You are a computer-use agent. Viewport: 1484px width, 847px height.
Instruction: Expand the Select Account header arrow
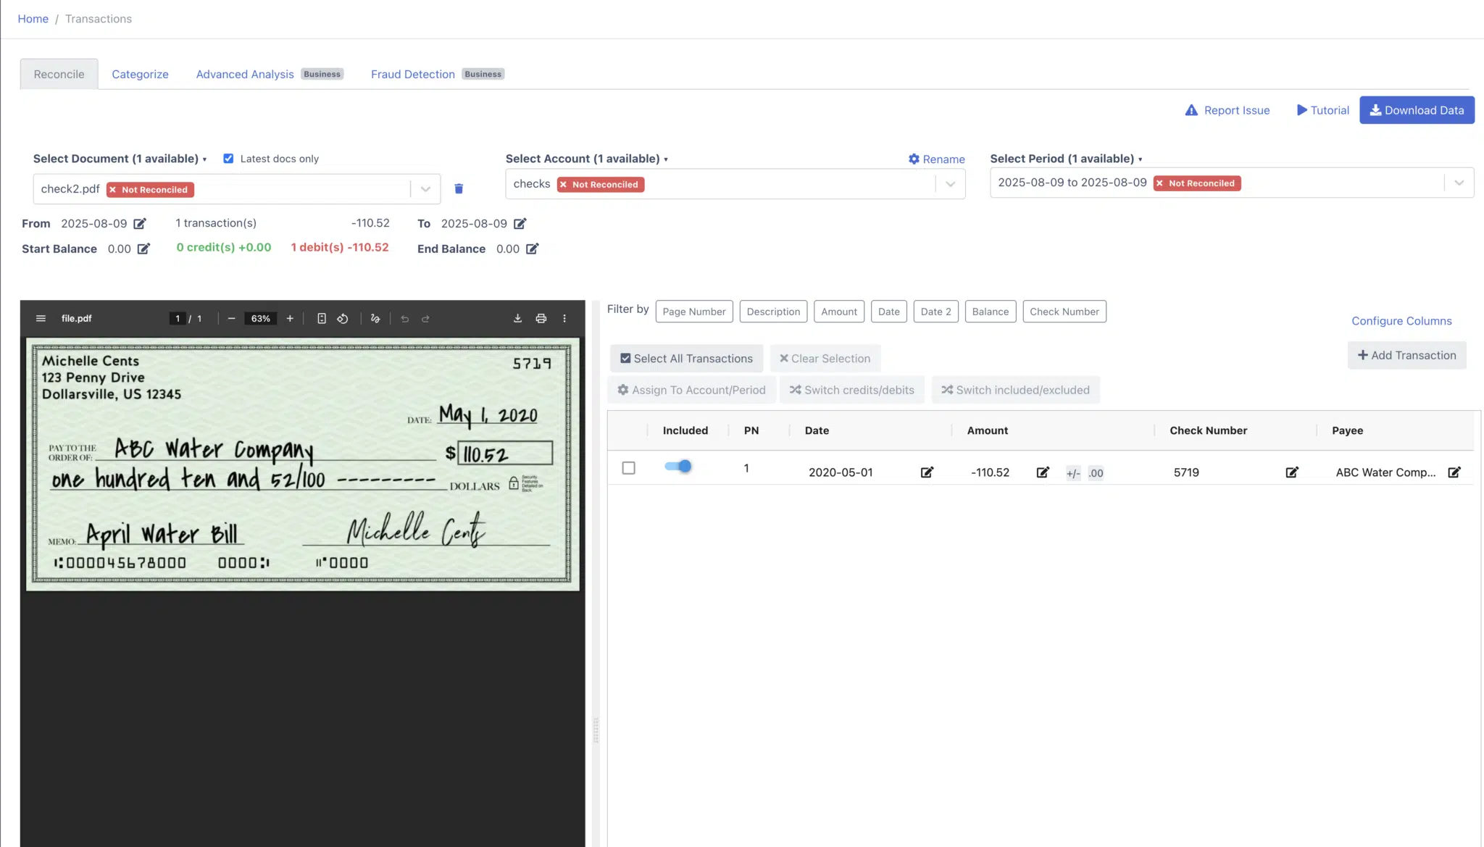click(x=666, y=159)
